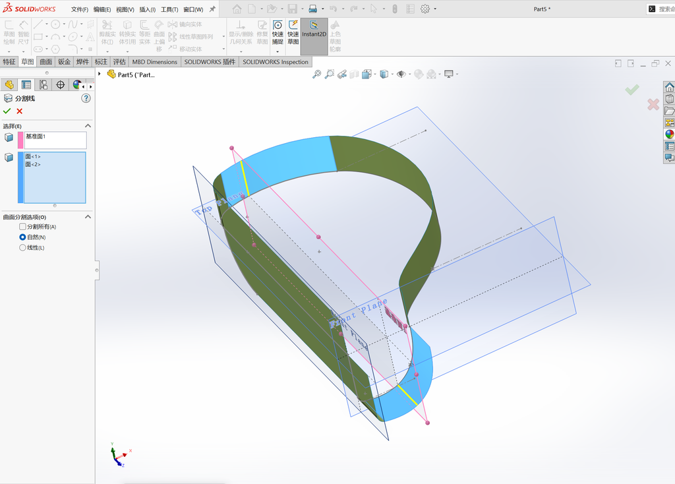Image resolution: width=675 pixels, height=484 pixels.
Task: Select 面<1> in the faces list
Action: tap(33, 156)
